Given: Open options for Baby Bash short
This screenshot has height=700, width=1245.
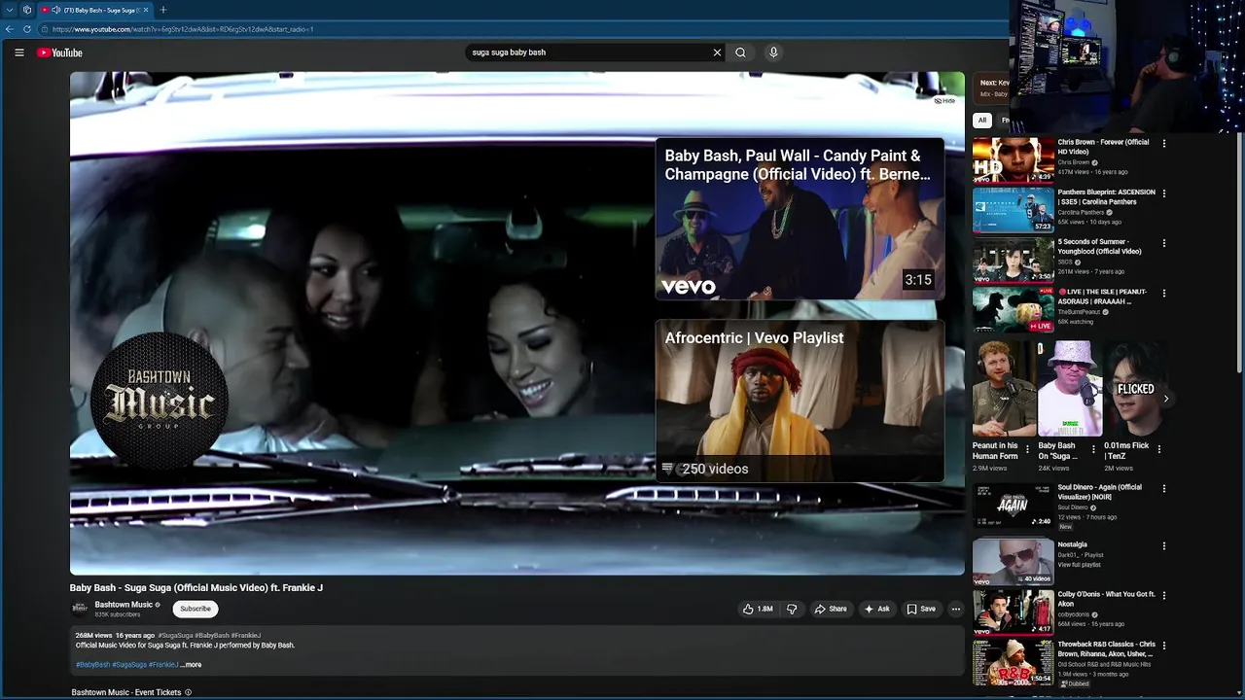Looking at the screenshot, I should click(x=1093, y=449).
